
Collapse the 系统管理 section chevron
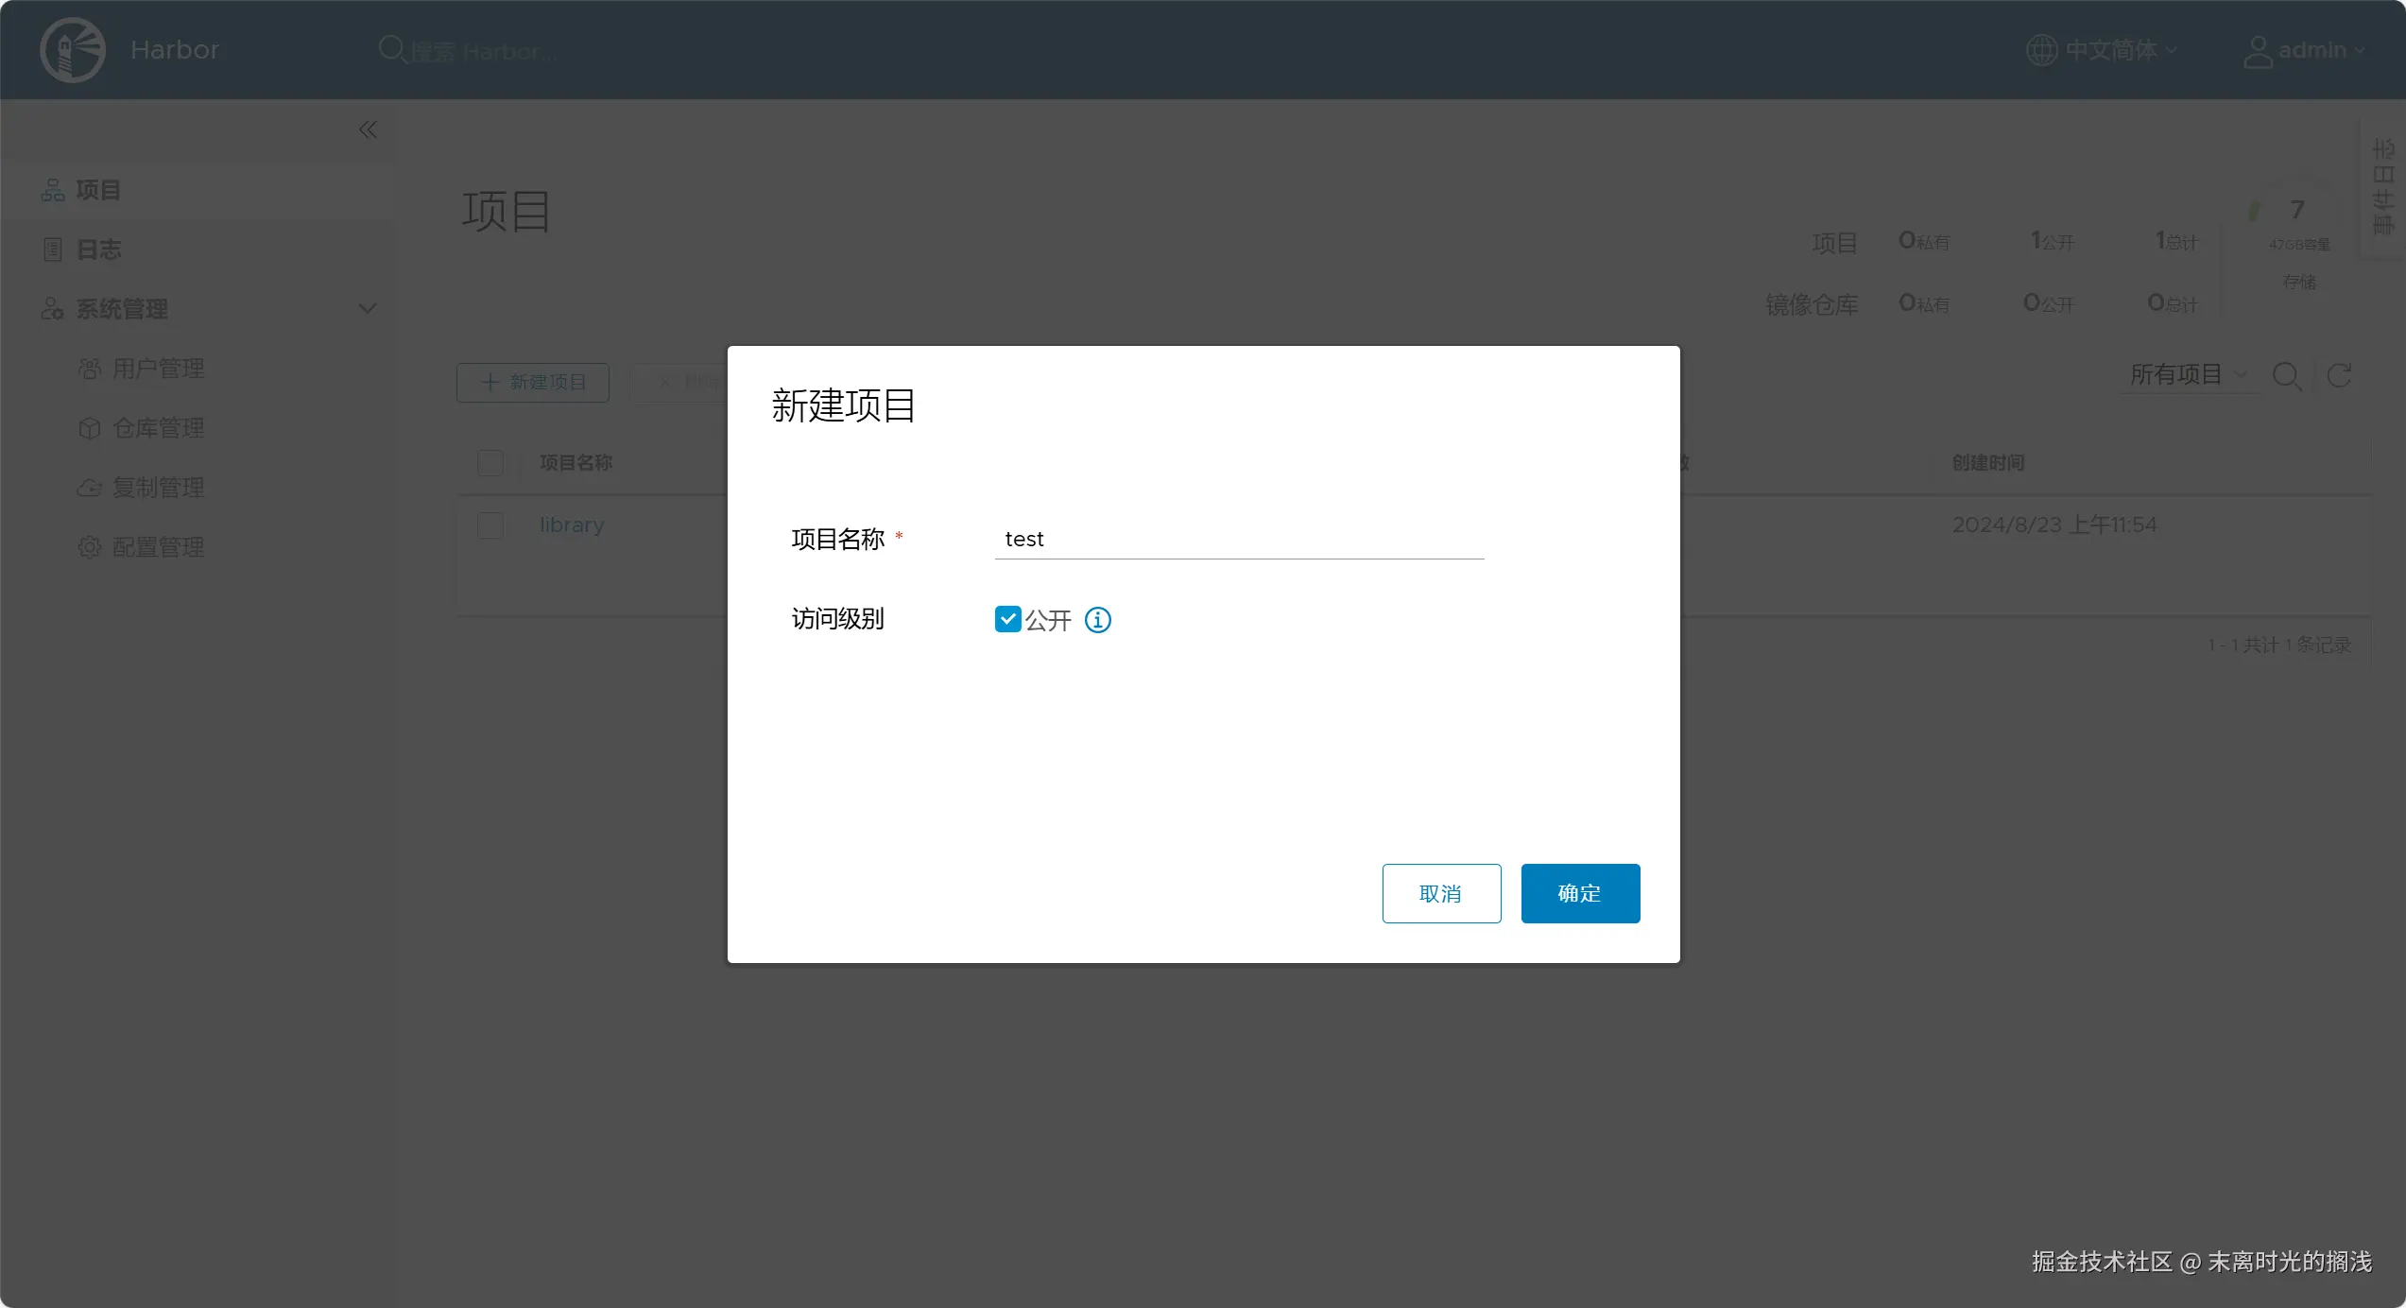pyautogui.click(x=368, y=308)
